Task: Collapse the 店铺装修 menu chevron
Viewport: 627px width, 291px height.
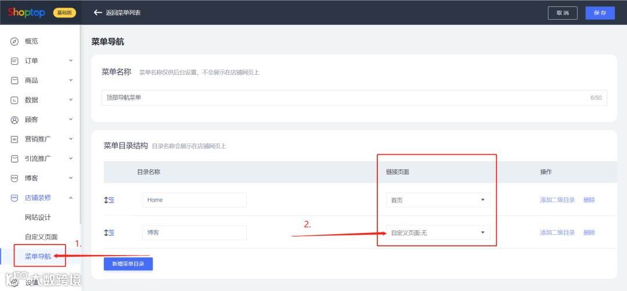Action: [71, 198]
